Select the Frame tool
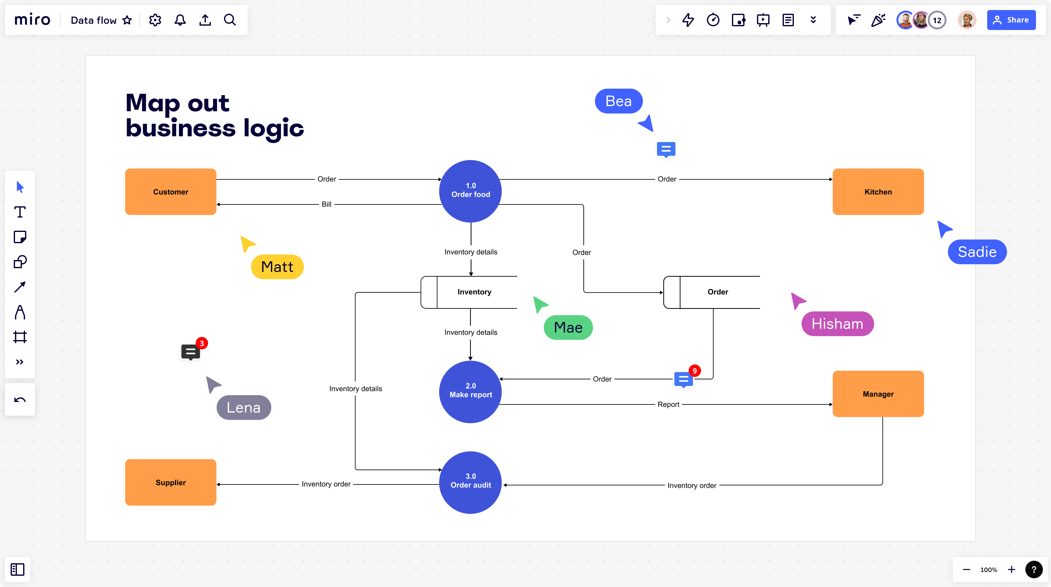 click(x=20, y=337)
